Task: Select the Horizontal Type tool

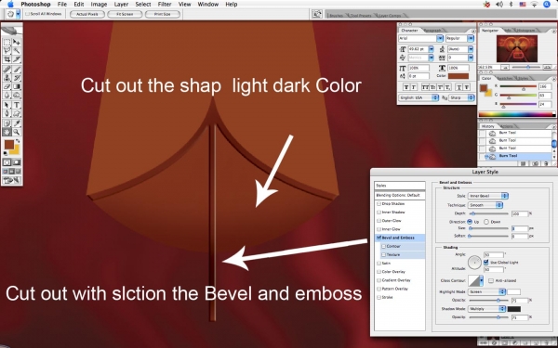Action: point(17,105)
